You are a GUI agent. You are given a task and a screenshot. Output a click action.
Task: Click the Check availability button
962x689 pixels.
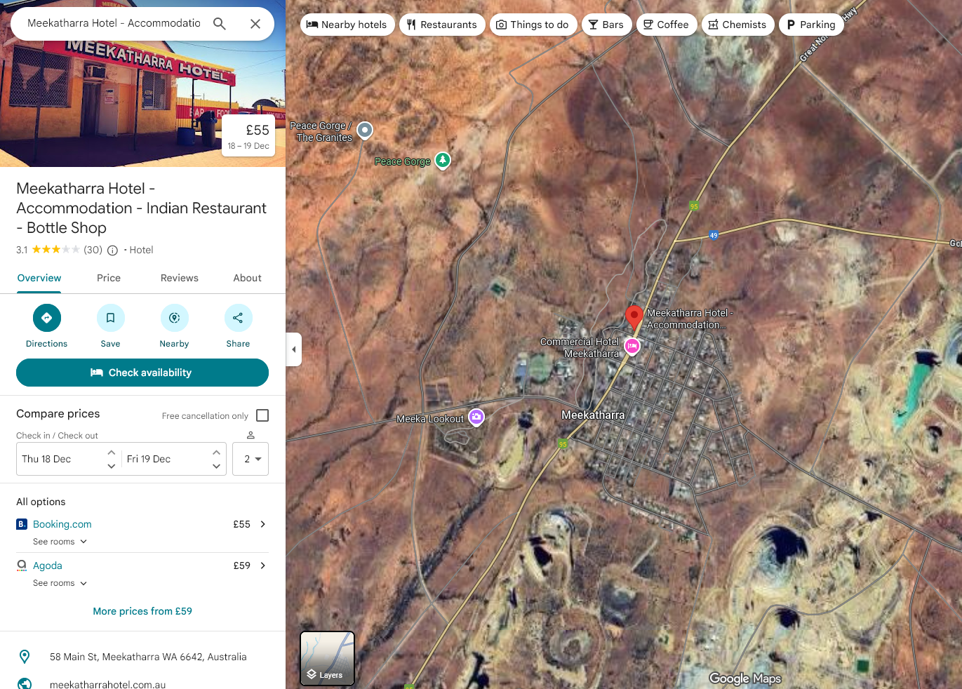(x=142, y=373)
